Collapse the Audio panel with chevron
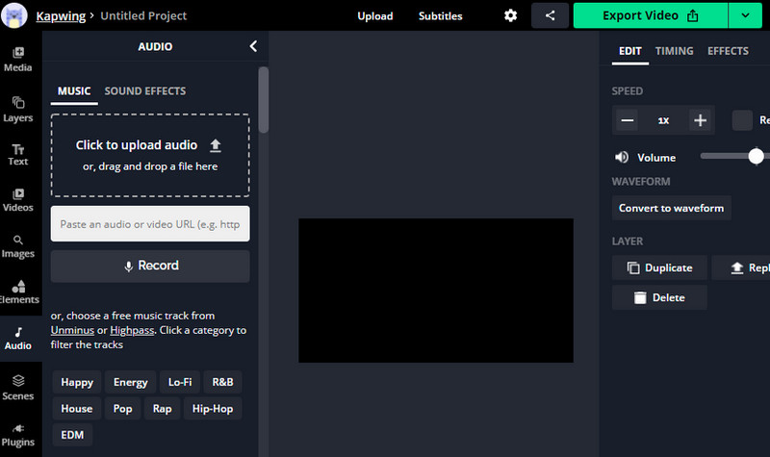Image resolution: width=770 pixels, height=457 pixels. [x=253, y=45]
